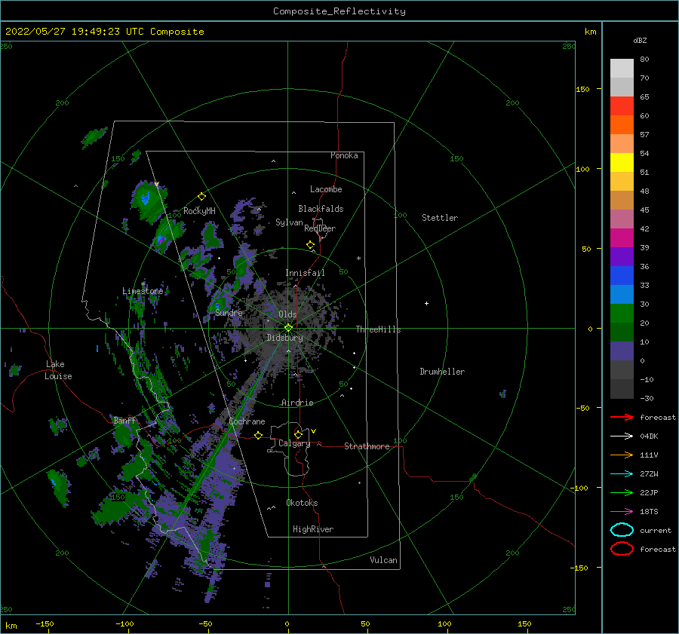
Task: Click the purple 36 dBZ color swatch
Action: [622, 256]
